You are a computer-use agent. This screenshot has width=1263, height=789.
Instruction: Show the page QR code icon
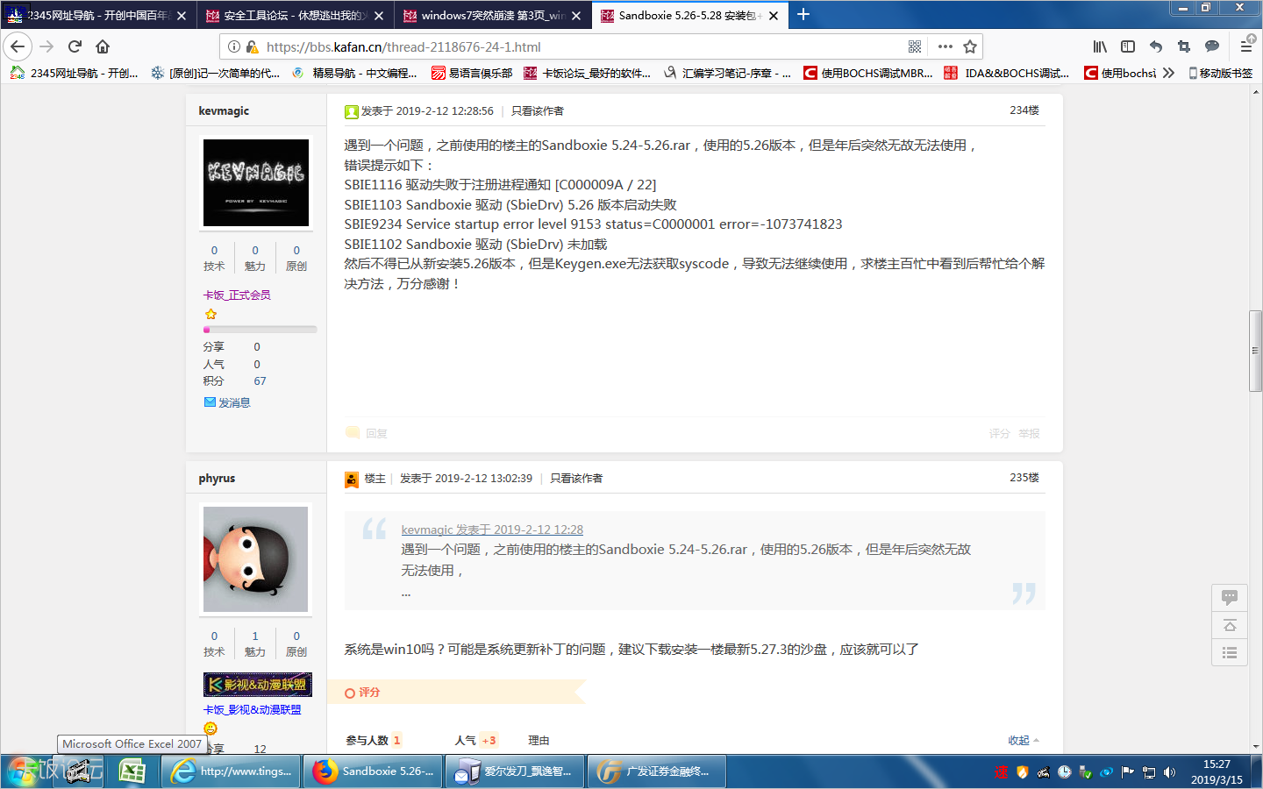coord(915,46)
